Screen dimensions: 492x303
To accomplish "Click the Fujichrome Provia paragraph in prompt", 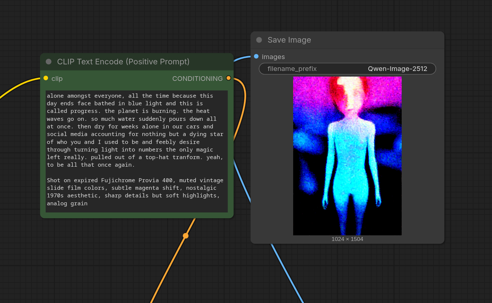I will (135, 192).
